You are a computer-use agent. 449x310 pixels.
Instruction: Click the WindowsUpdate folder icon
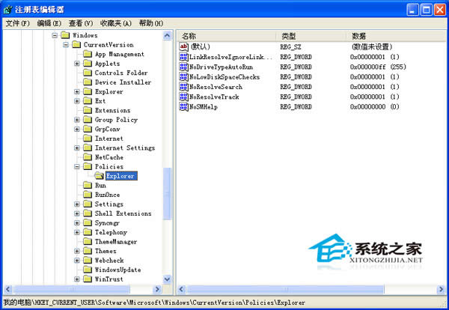tap(88, 270)
